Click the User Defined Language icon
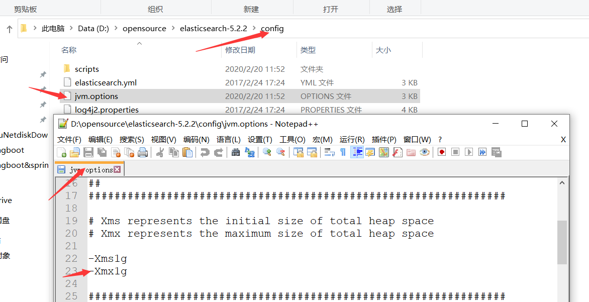 [370, 152]
